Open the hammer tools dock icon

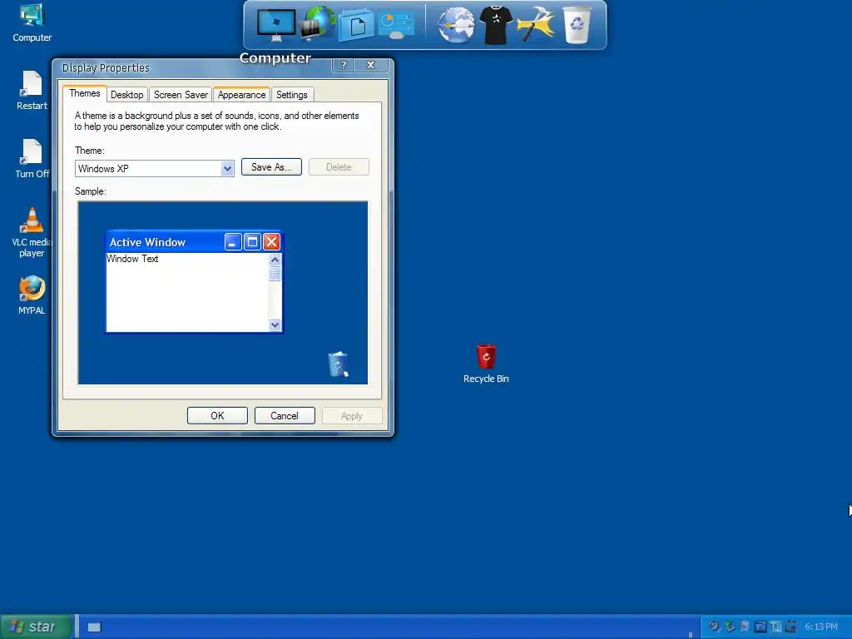[x=536, y=24]
